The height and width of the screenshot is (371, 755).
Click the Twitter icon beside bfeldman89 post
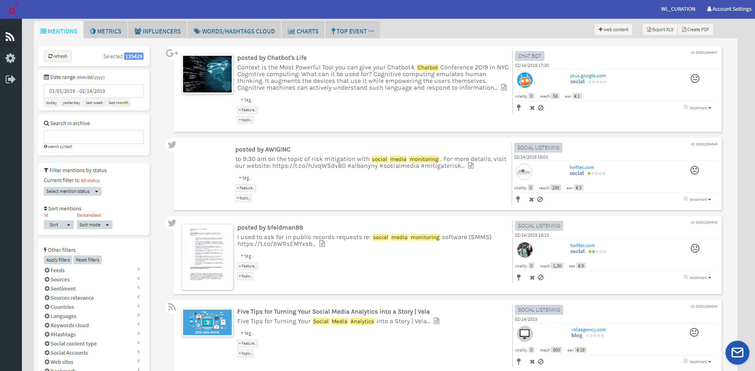(x=172, y=223)
